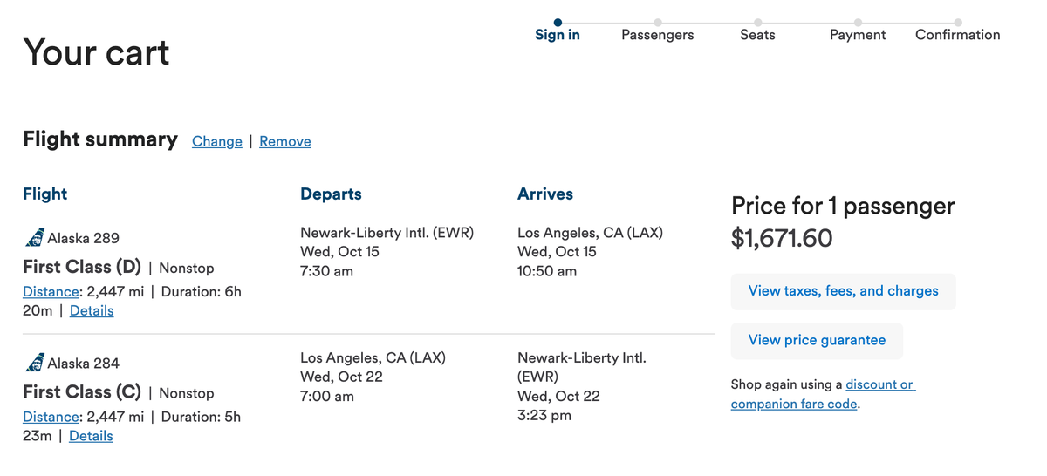Image resolution: width=1047 pixels, height=476 pixels.
Task: Select the Payment step
Action: (x=858, y=35)
